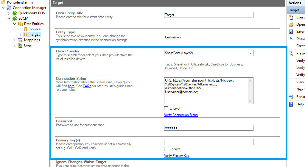Click the Konsolenstamm folder icon
305x167 pixels.
3,2
